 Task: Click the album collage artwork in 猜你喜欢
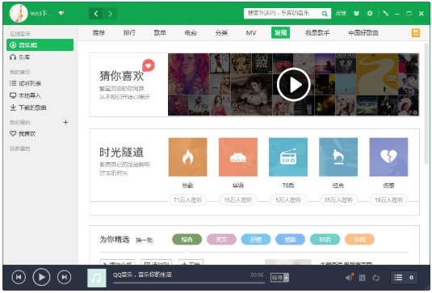point(293,85)
